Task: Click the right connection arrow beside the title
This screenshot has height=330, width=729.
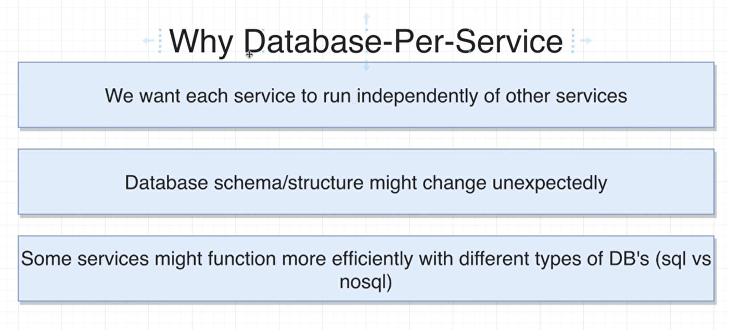Action: 585,41
